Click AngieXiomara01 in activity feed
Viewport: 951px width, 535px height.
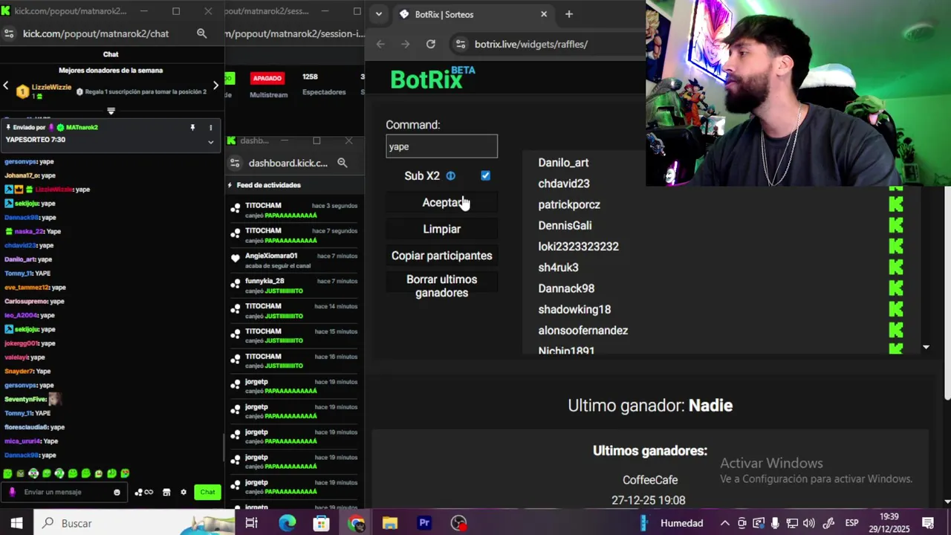[x=271, y=256]
